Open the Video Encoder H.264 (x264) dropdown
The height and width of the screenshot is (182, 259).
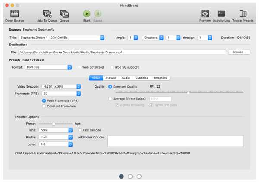[x=61, y=86]
